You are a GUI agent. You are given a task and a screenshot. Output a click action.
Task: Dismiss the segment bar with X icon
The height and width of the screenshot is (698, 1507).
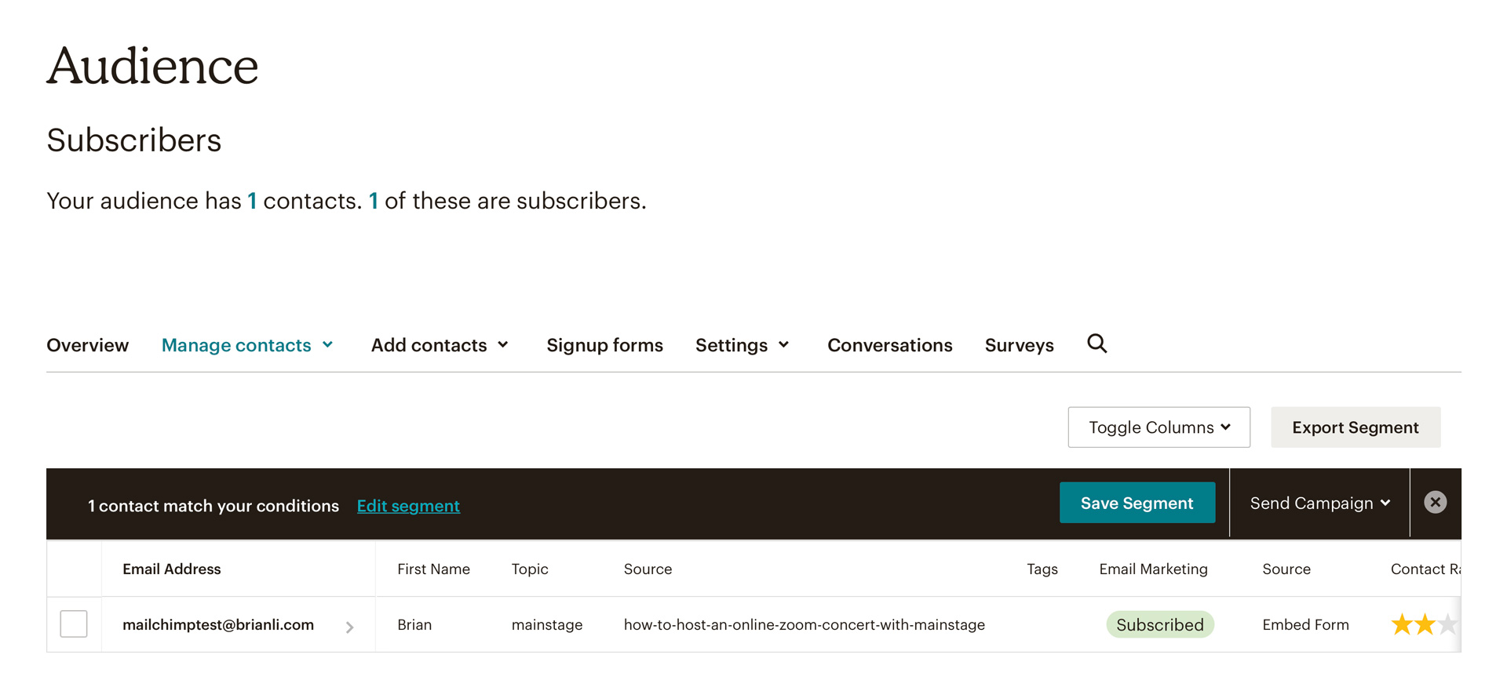coord(1435,502)
